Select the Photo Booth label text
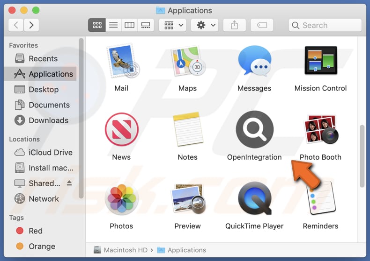Screen dimensions: 370x261 tap(320, 157)
